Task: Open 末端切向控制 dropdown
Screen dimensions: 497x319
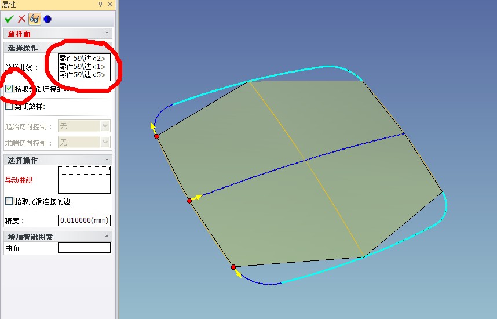Action: coord(105,142)
